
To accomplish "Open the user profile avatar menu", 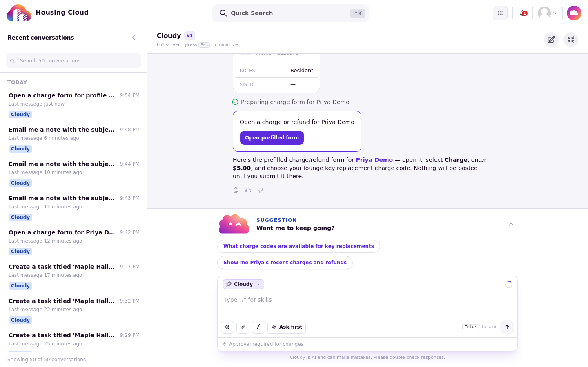I will [548, 13].
